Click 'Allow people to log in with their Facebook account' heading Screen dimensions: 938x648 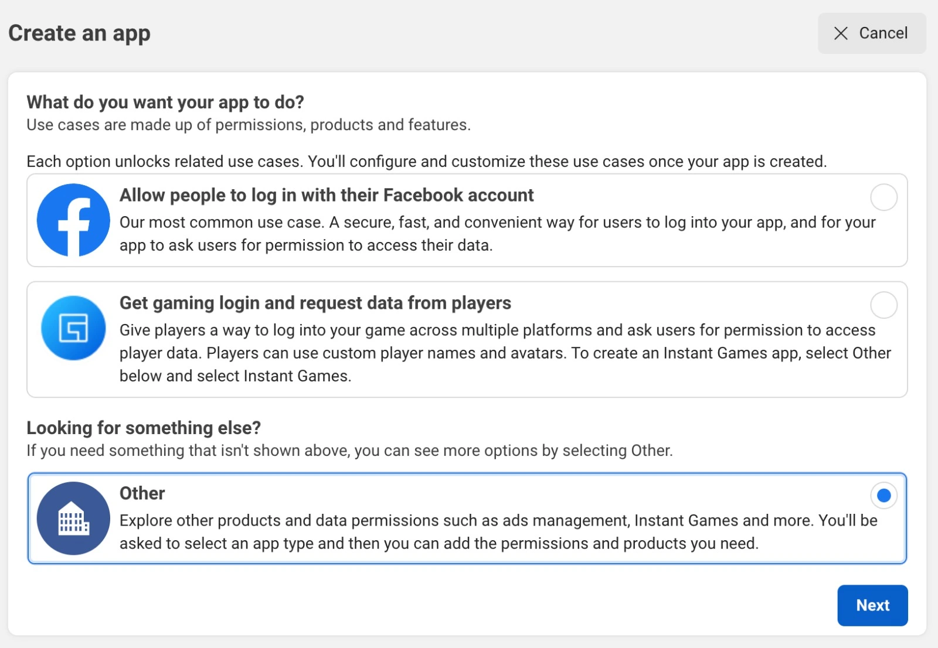(327, 195)
